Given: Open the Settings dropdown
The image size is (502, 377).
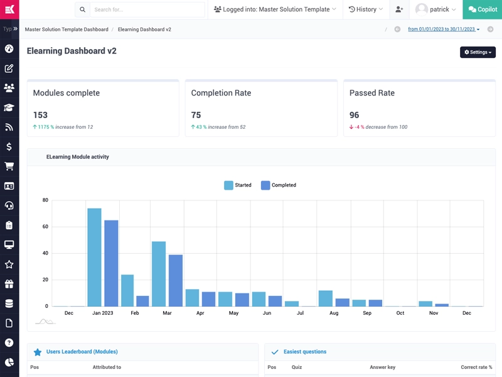Looking at the screenshot, I should click(x=478, y=52).
